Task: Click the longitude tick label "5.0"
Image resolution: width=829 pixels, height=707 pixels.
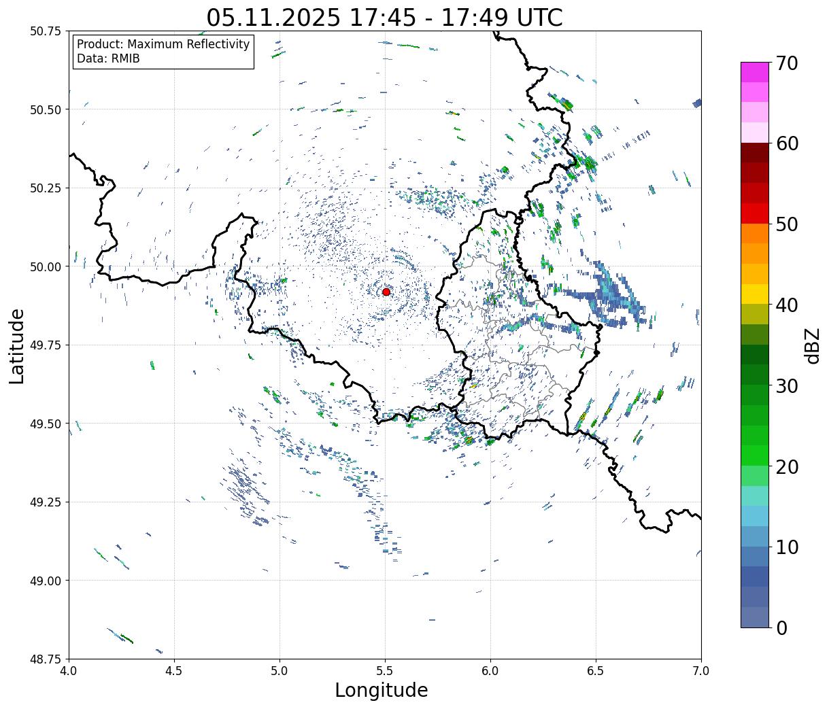Action: click(x=280, y=671)
